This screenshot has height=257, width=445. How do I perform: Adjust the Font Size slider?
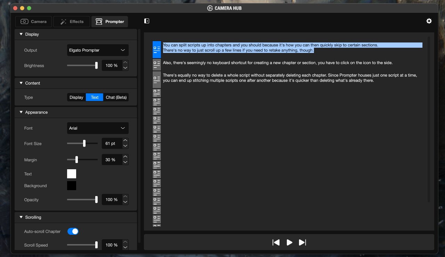[x=82, y=143]
